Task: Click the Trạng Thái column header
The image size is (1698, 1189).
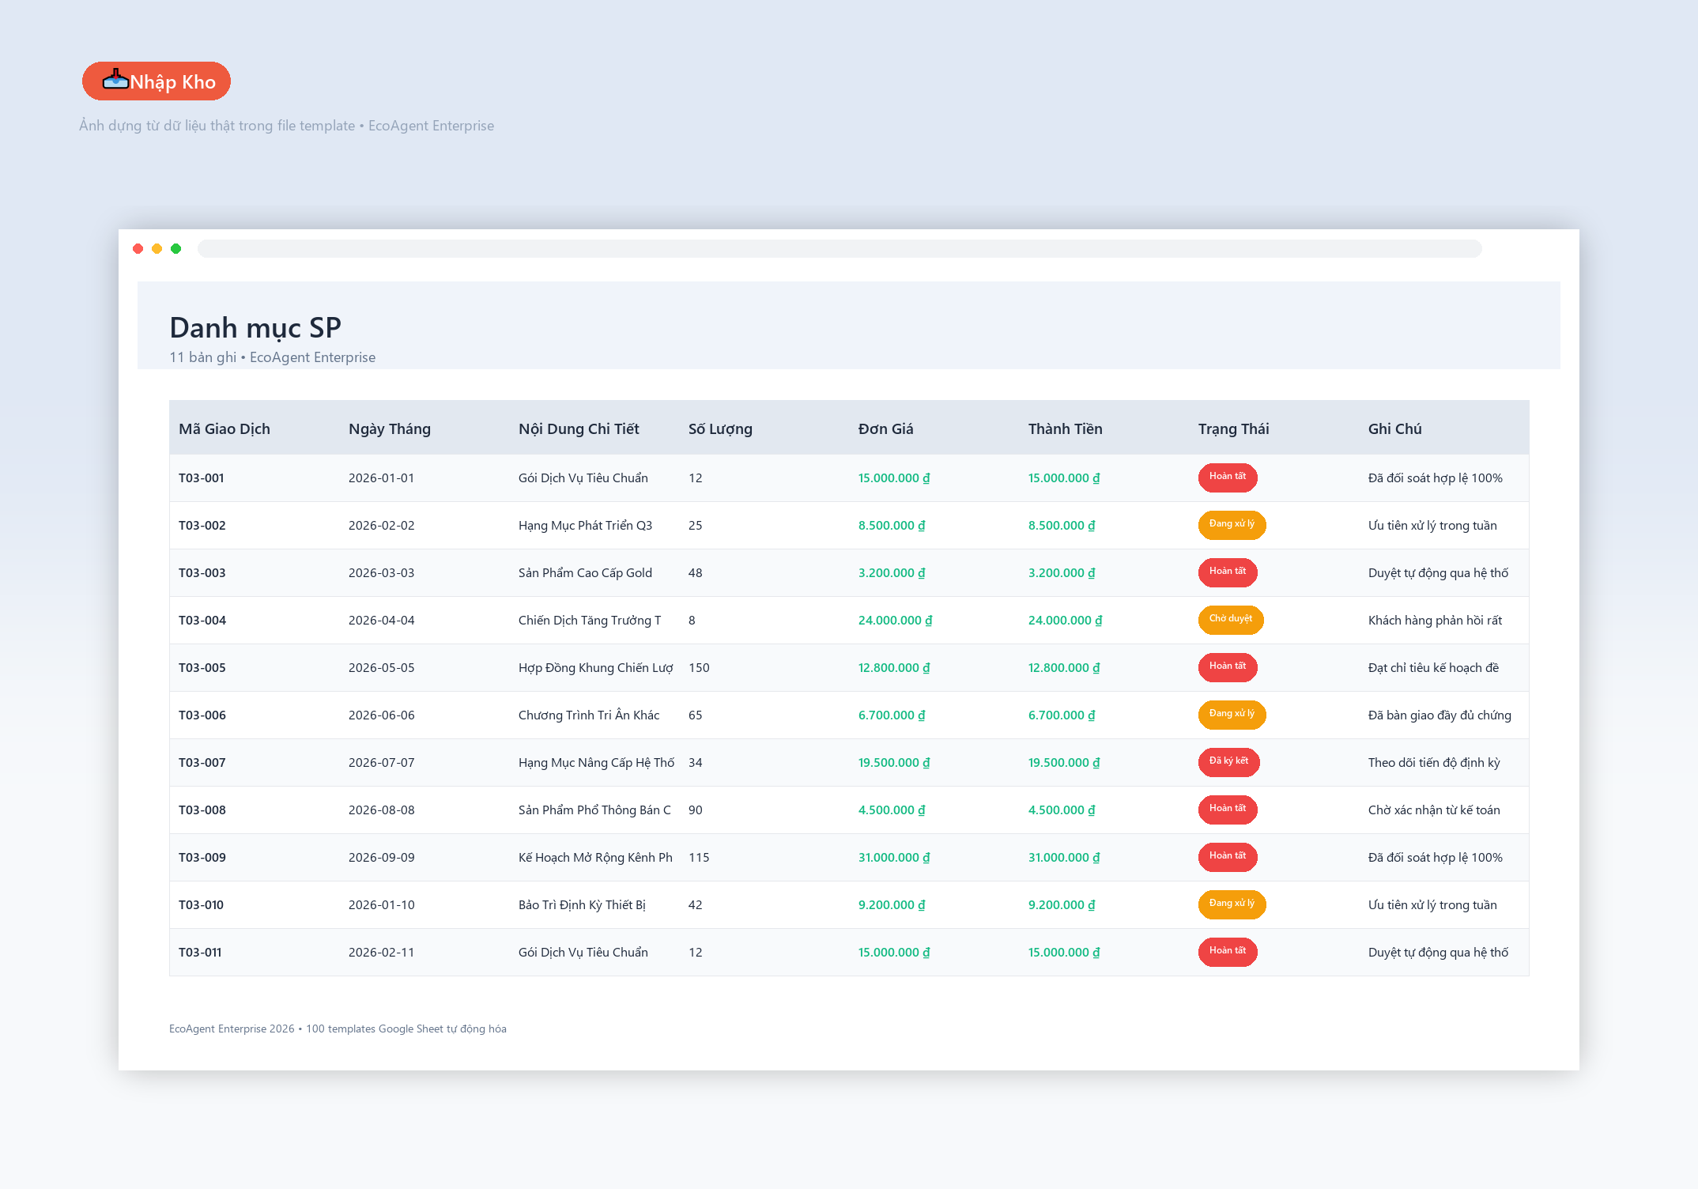Action: (x=1234, y=428)
